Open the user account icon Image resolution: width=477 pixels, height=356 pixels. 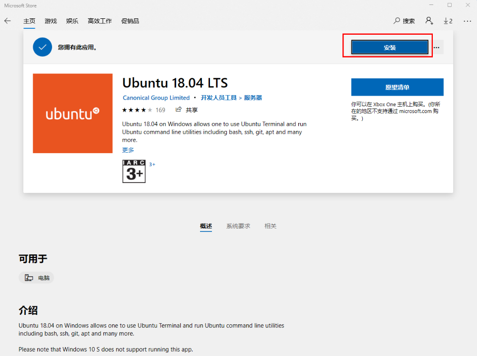pos(429,21)
